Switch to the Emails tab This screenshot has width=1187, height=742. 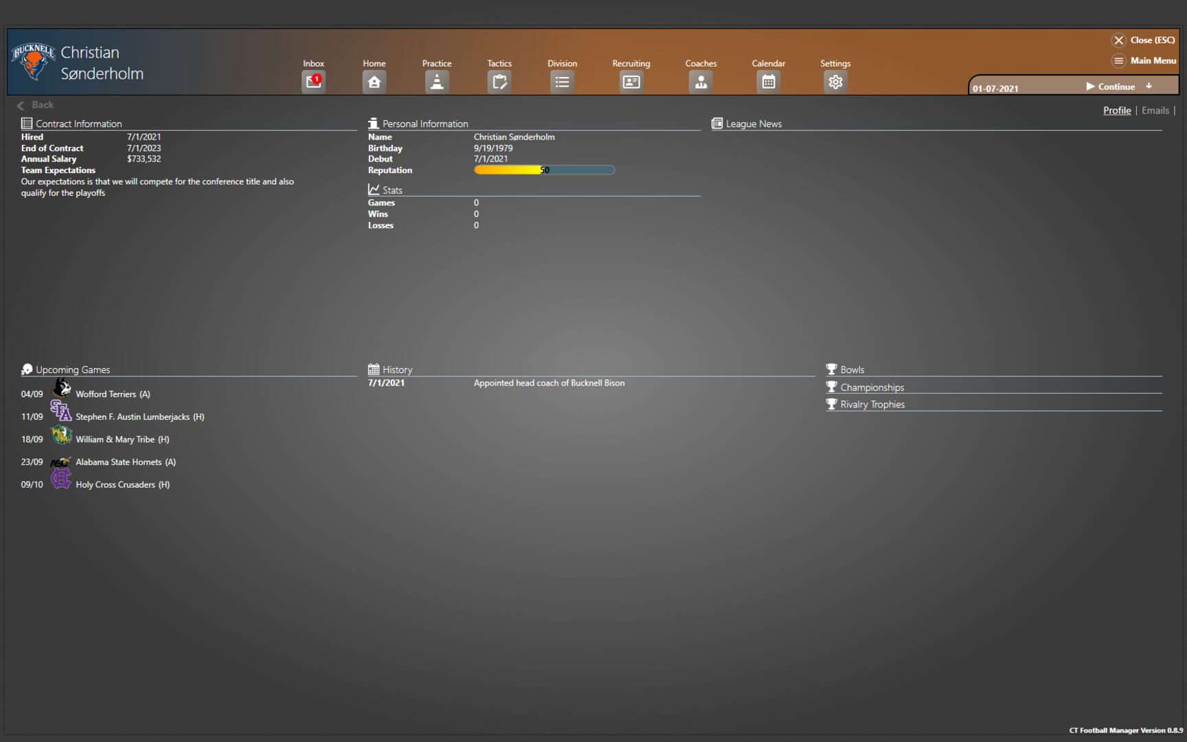(x=1155, y=111)
